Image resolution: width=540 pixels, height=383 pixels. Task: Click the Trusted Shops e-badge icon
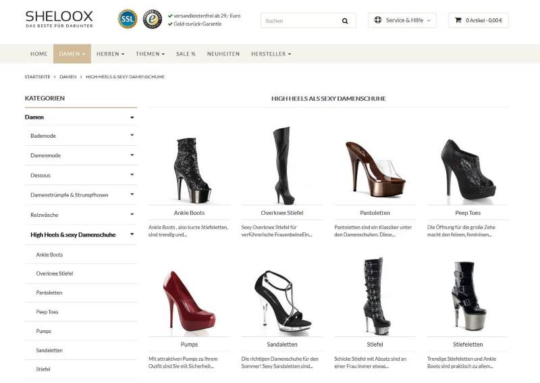[x=152, y=20]
